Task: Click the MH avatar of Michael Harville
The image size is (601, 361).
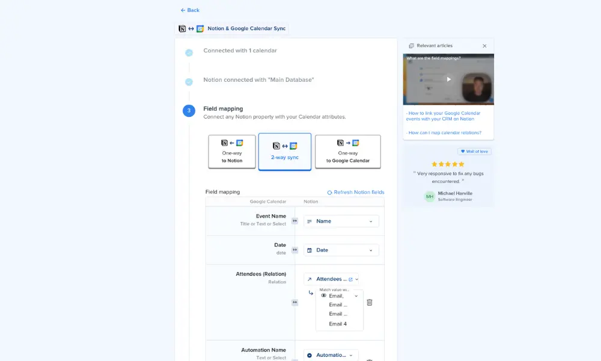Action: coord(430,196)
